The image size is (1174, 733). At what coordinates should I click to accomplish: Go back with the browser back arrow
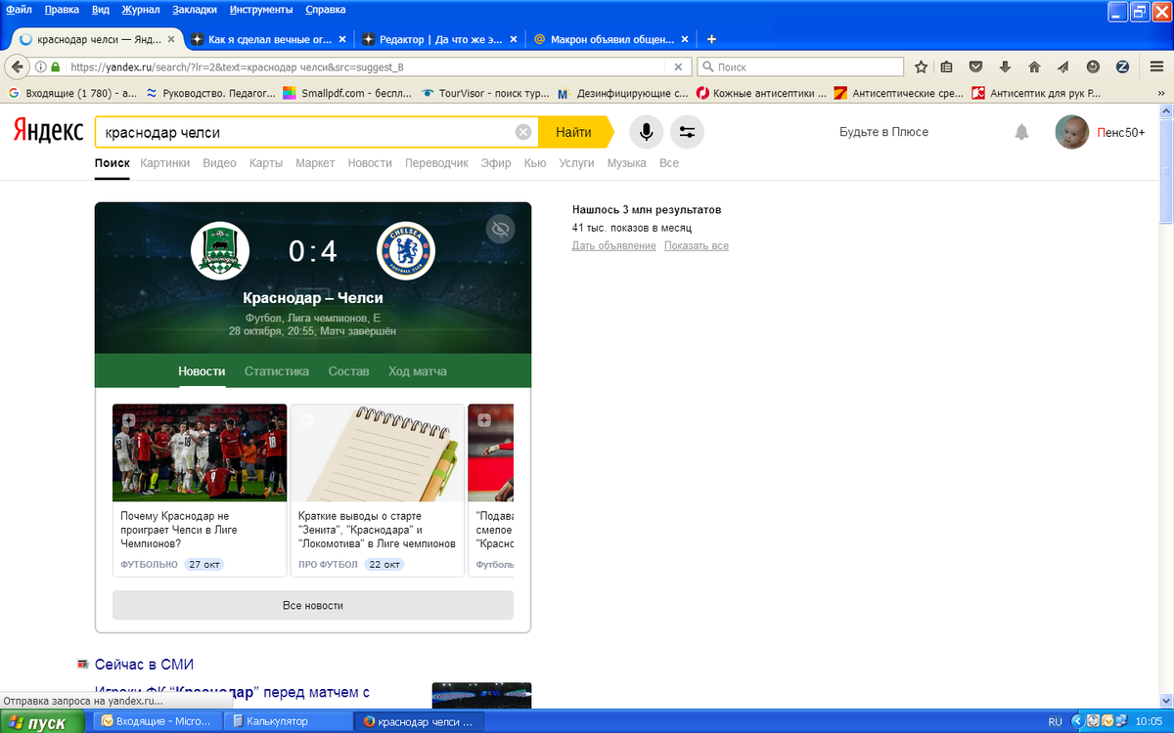[x=17, y=66]
